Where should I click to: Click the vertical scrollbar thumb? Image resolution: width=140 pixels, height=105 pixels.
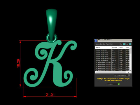(x=131, y=51)
